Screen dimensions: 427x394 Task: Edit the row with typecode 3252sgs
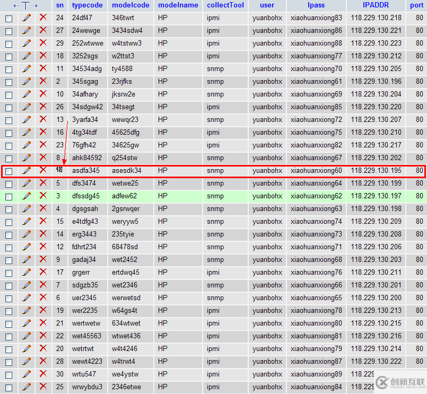(x=27, y=56)
